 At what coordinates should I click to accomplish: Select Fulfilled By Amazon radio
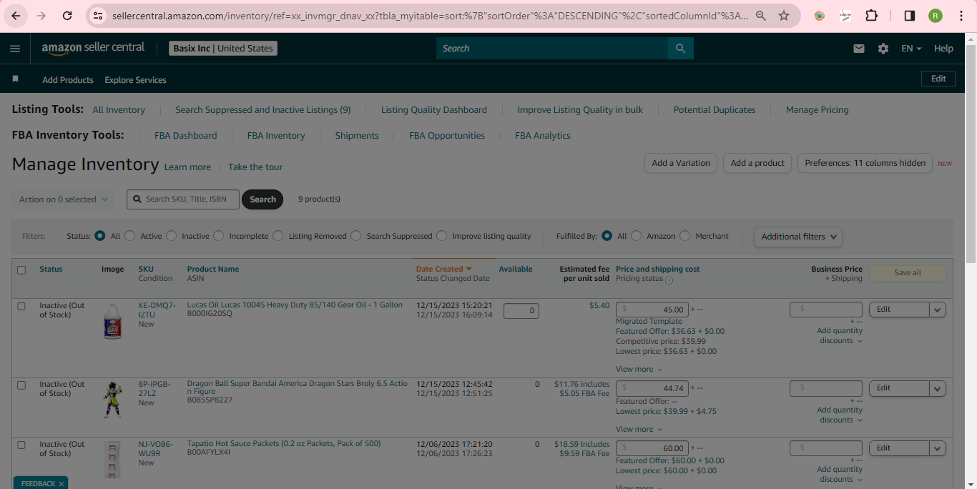pyautogui.click(x=637, y=236)
